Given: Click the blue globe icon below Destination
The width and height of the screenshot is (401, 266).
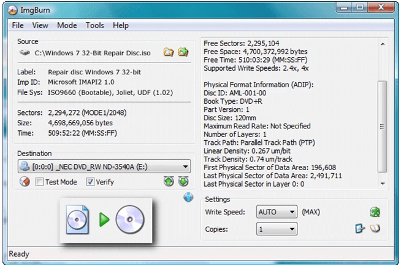Looking at the screenshot, I should pos(188,198).
